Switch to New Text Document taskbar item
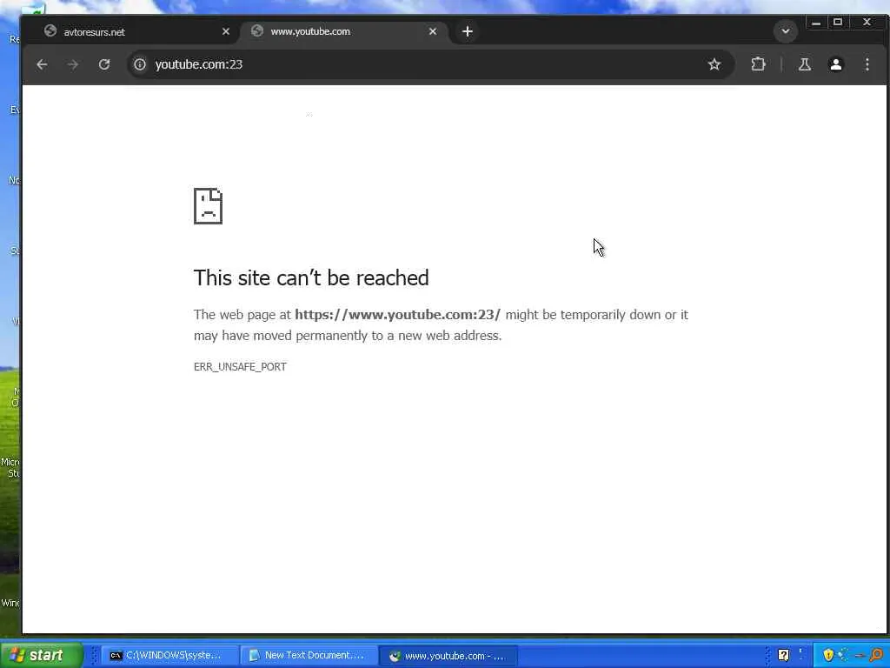This screenshot has height=668, width=890. tap(309, 656)
